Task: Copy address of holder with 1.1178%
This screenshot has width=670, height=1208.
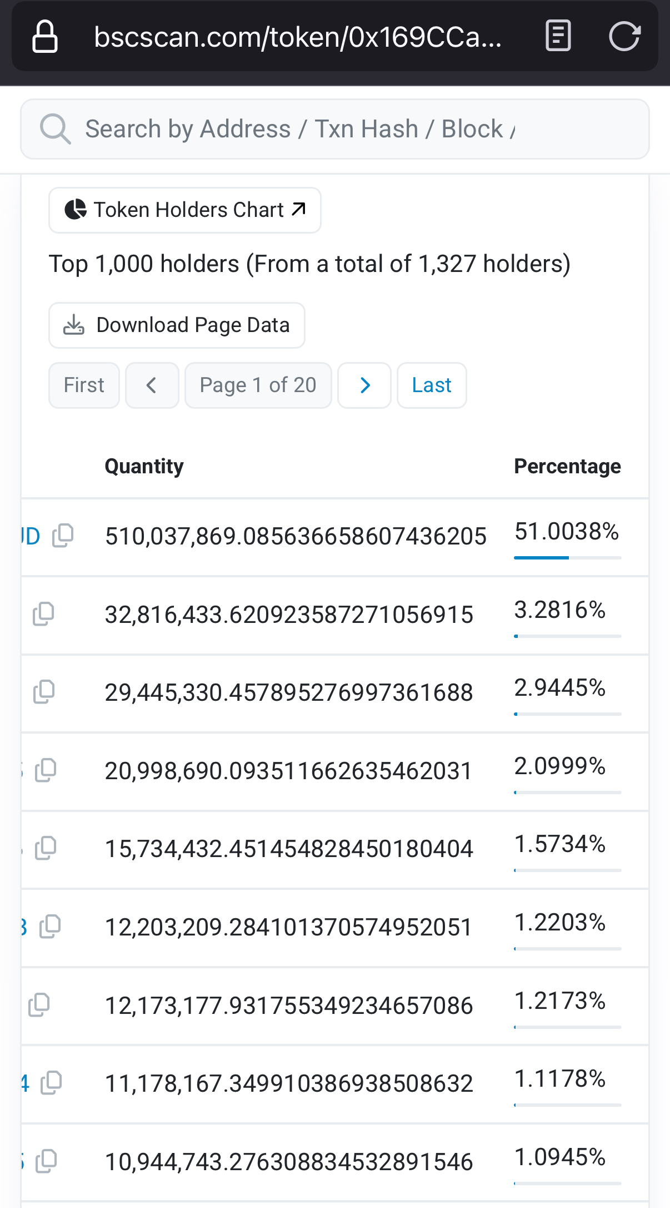Action: pos(51,1083)
